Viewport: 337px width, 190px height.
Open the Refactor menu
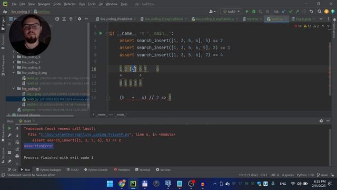70,4
